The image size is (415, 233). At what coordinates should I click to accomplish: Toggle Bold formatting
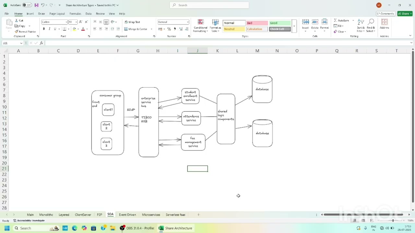click(44, 29)
